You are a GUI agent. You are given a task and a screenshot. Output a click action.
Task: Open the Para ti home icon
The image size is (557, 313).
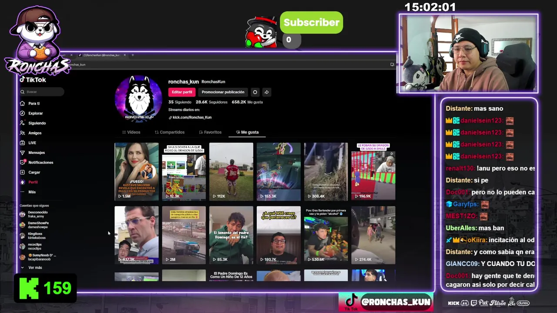click(x=22, y=103)
